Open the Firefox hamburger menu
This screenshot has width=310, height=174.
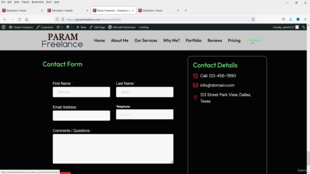[305, 19]
